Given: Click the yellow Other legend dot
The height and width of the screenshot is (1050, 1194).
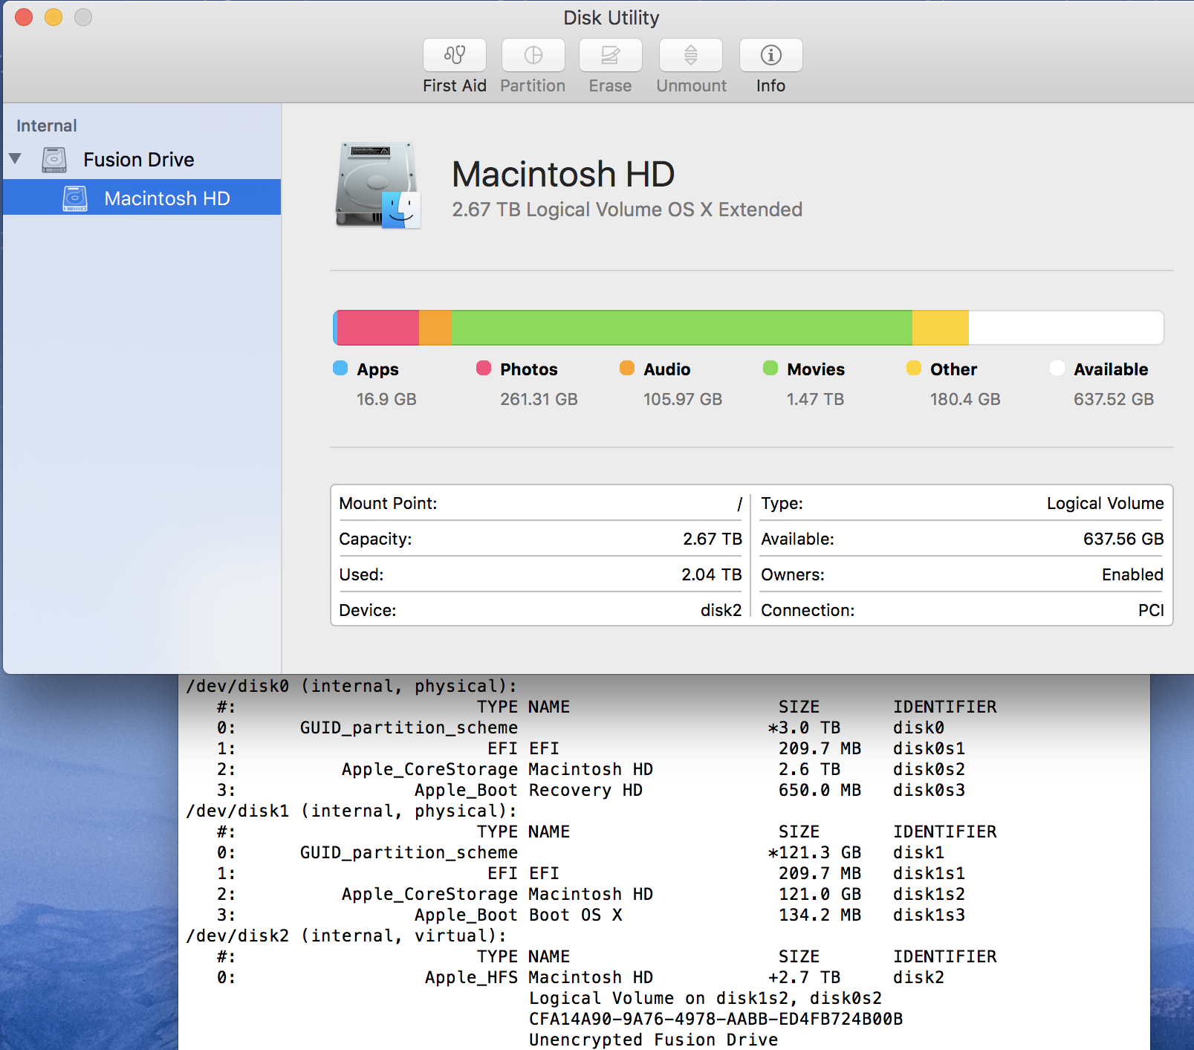Looking at the screenshot, I should pos(914,368).
